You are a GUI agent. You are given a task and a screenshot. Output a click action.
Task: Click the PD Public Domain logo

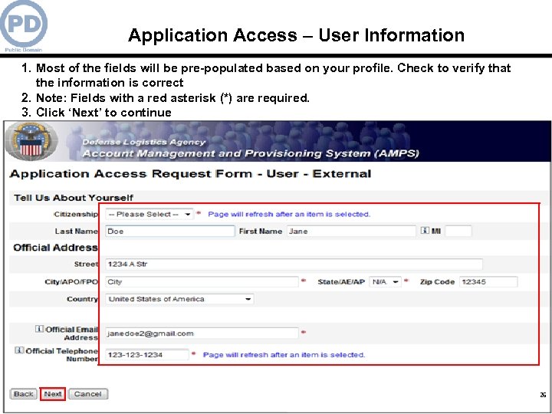pos(24,26)
